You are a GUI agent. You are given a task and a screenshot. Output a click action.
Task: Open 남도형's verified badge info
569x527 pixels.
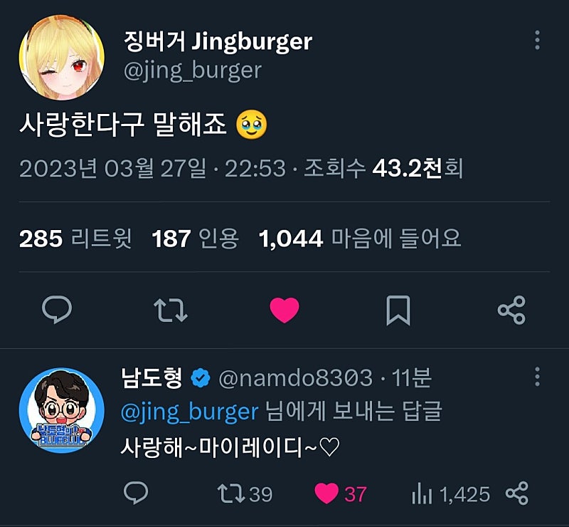coord(201,378)
